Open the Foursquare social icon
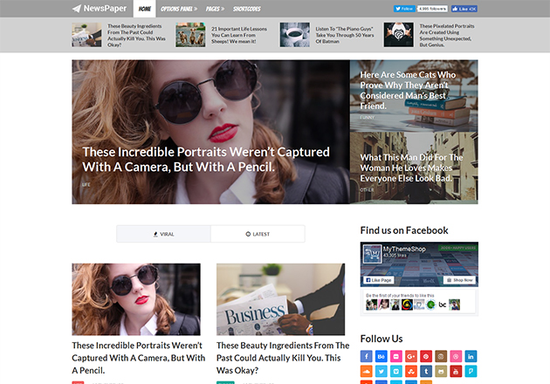550x384 pixels. coord(471,371)
